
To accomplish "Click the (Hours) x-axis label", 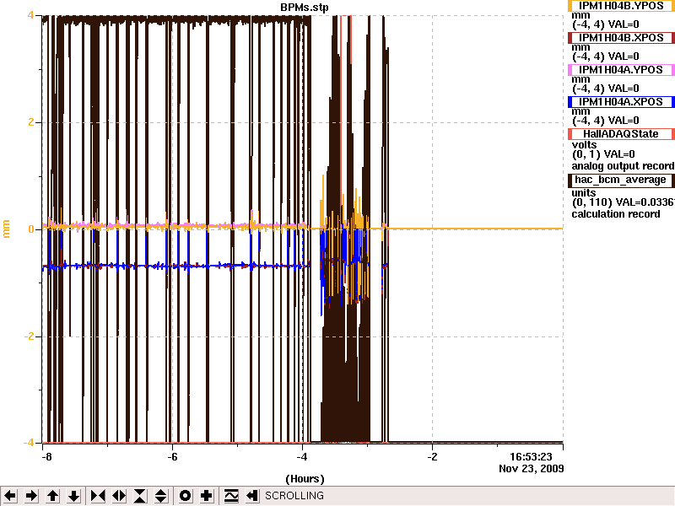I will pos(305,479).
